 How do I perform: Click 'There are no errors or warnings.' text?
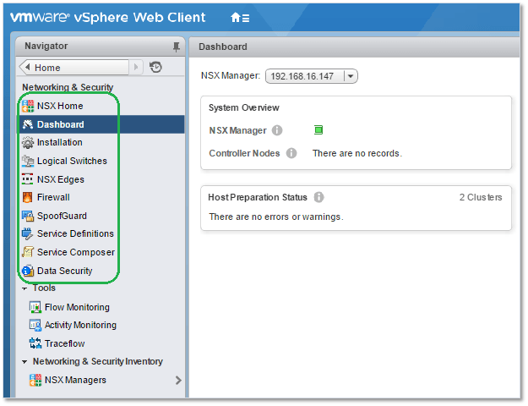click(276, 217)
